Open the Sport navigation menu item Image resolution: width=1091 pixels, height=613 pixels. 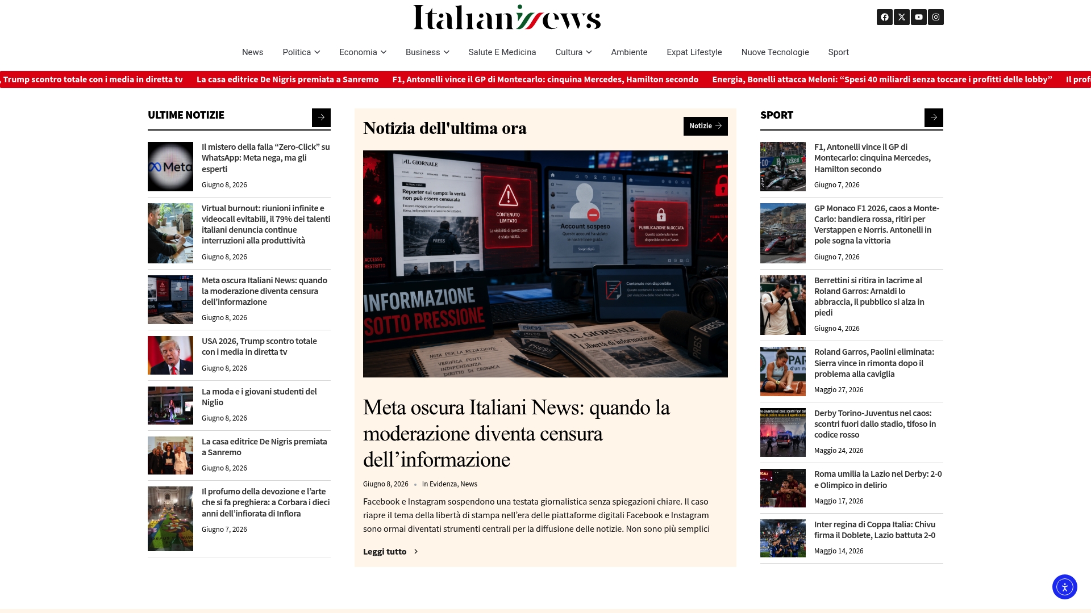[x=838, y=52]
